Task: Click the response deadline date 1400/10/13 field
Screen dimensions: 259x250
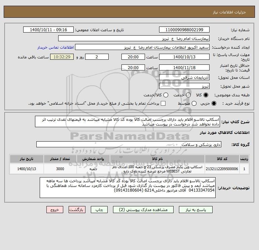Action: [184, 57]
